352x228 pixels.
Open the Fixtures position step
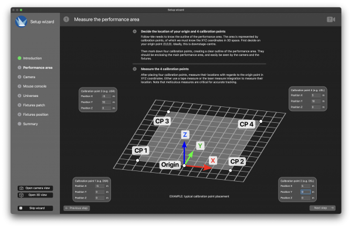pyautogui.click(x=36, y=115)
